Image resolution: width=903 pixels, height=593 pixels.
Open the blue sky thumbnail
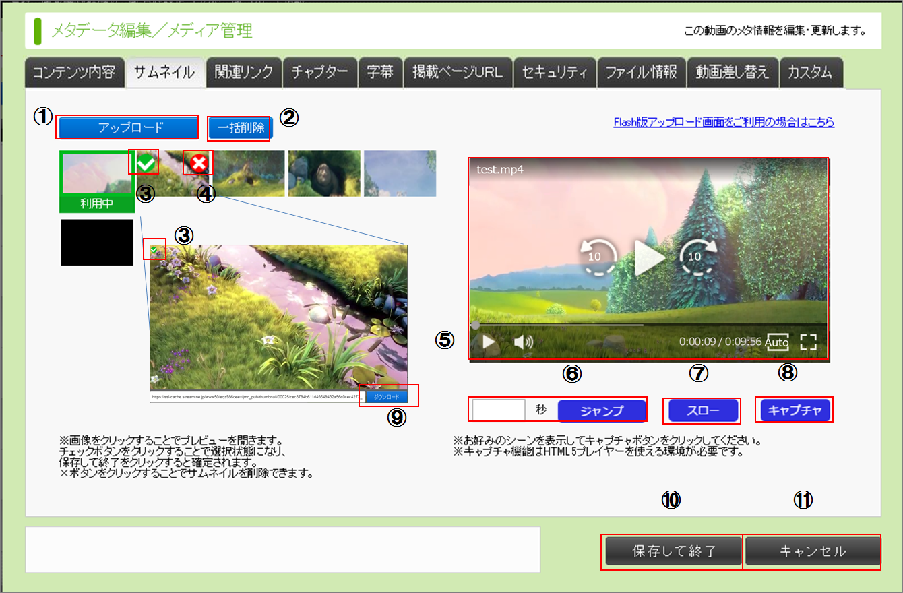[400, 173]
